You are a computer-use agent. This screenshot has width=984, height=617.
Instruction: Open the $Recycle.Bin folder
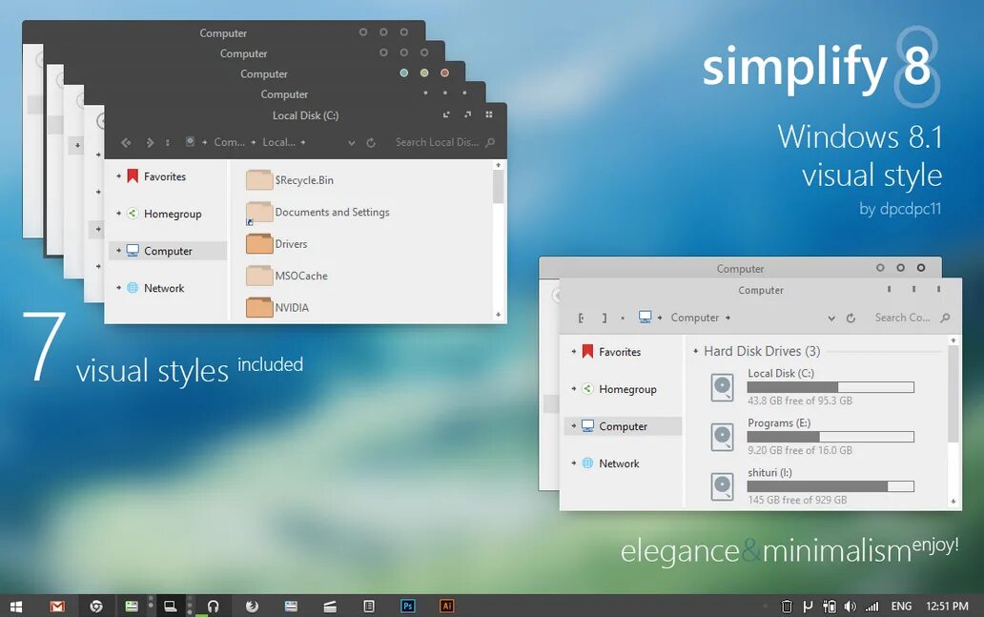click(290, 180)
